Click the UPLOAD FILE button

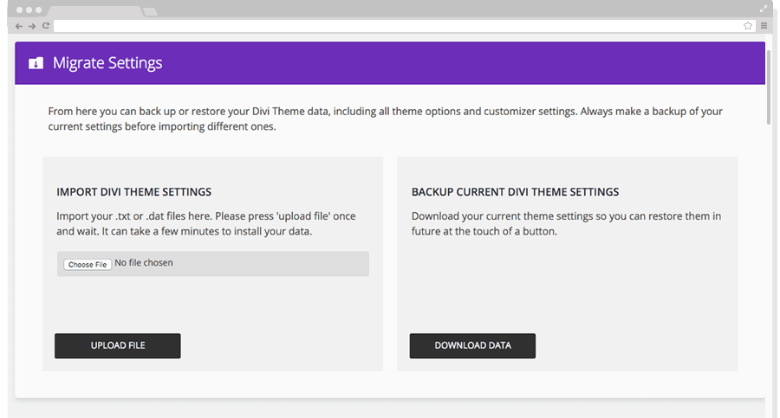click(x=118, y=346)
